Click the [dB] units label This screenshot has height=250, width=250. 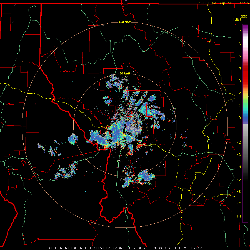(x=237, y=19)
